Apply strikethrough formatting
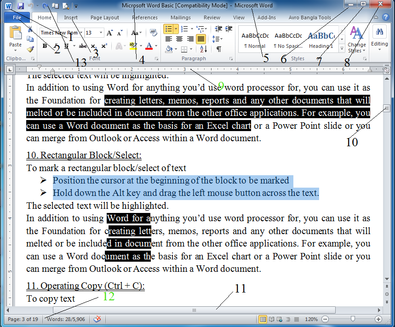The width and height of the screenshot is (395, 327). (82, 46)
